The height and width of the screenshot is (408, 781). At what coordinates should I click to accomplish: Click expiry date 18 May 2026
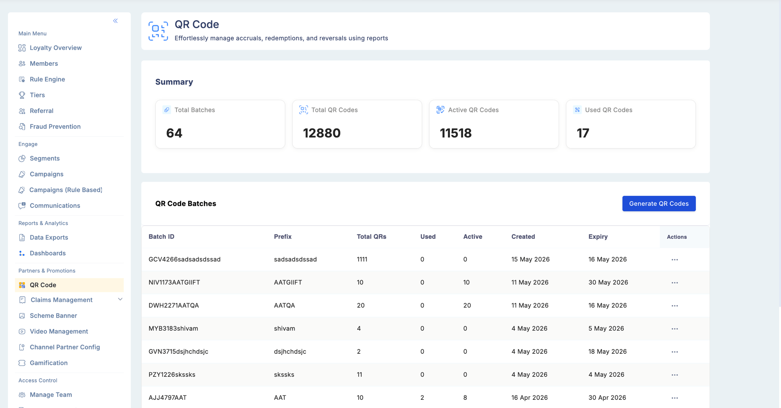[x=607, y=351]
